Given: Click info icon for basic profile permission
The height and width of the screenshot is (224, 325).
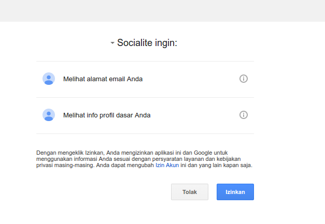Looking at the screenshot, I should click(244, 115).
